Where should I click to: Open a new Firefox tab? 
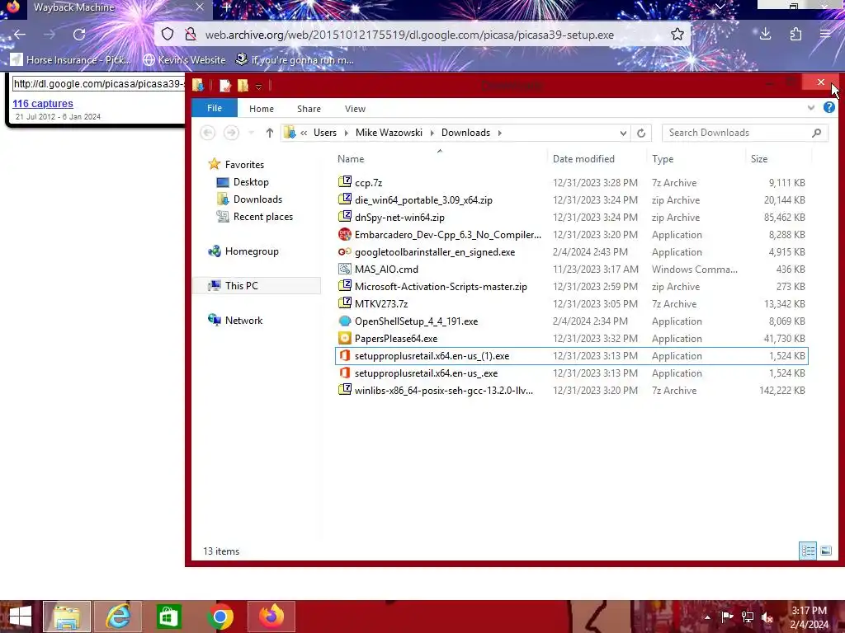[226, 7]
